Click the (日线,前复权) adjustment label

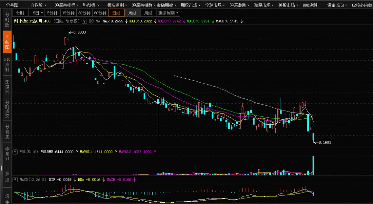click(x=66, y=21)
